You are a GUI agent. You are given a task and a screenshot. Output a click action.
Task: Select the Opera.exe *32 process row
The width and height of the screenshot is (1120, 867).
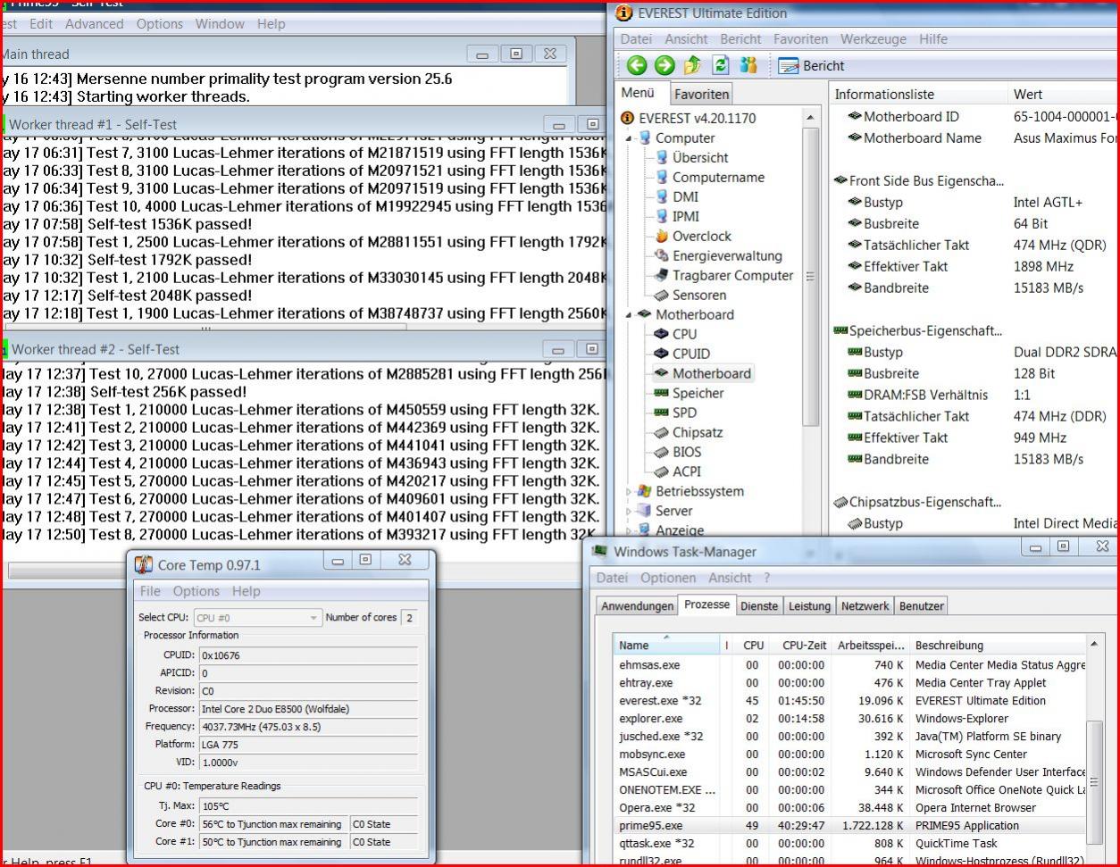click(850, 808)
